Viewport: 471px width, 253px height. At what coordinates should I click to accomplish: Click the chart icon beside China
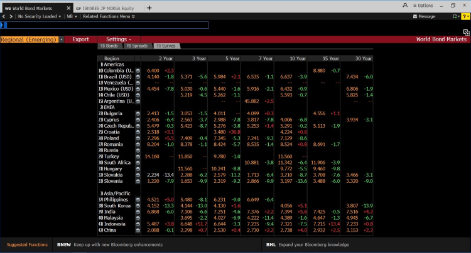coord(138,230)
